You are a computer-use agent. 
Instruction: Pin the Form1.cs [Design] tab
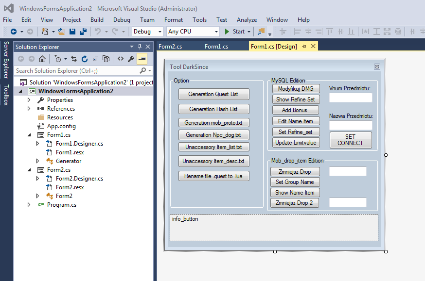pos(304,47)
